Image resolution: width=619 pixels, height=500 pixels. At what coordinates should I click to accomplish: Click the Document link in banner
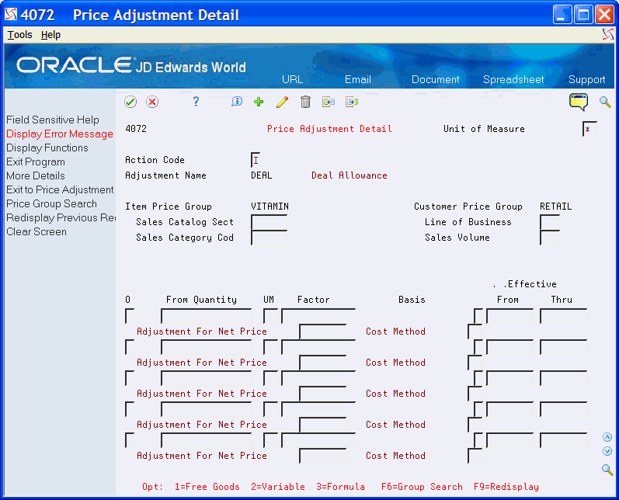pos(436,79)
